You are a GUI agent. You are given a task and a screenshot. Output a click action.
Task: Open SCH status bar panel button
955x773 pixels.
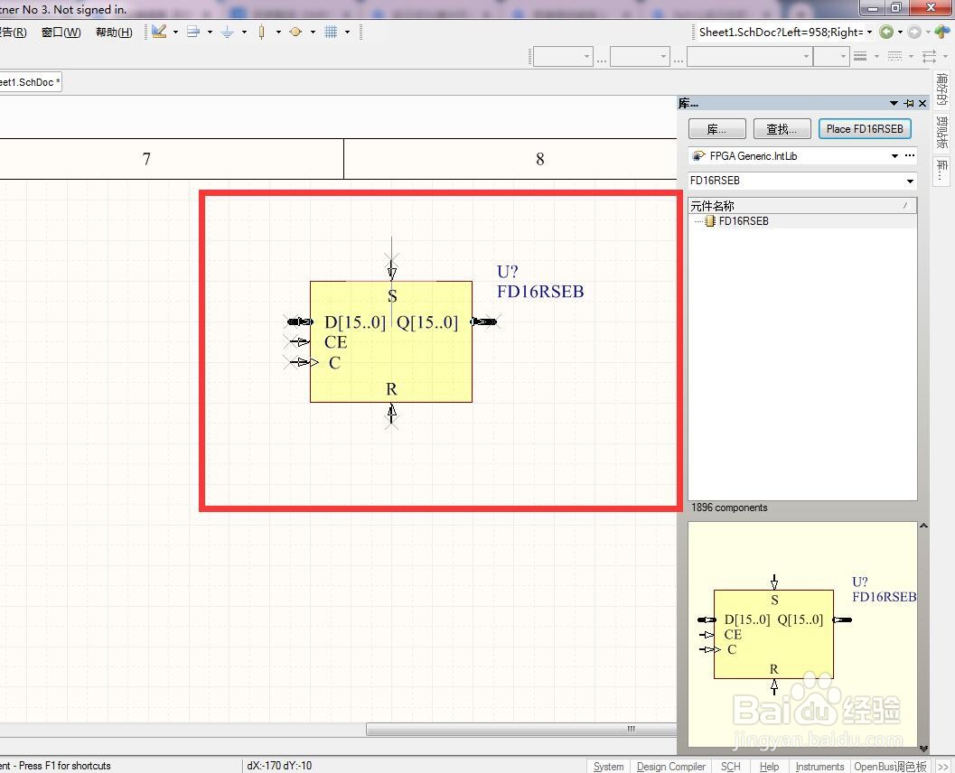pyautogui.click(x=730, y=767)
